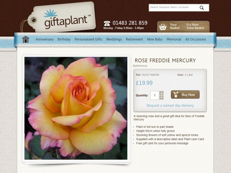Increase quantity with the up arrow
This screenshot has width=231, height=173.
point(161,93)
